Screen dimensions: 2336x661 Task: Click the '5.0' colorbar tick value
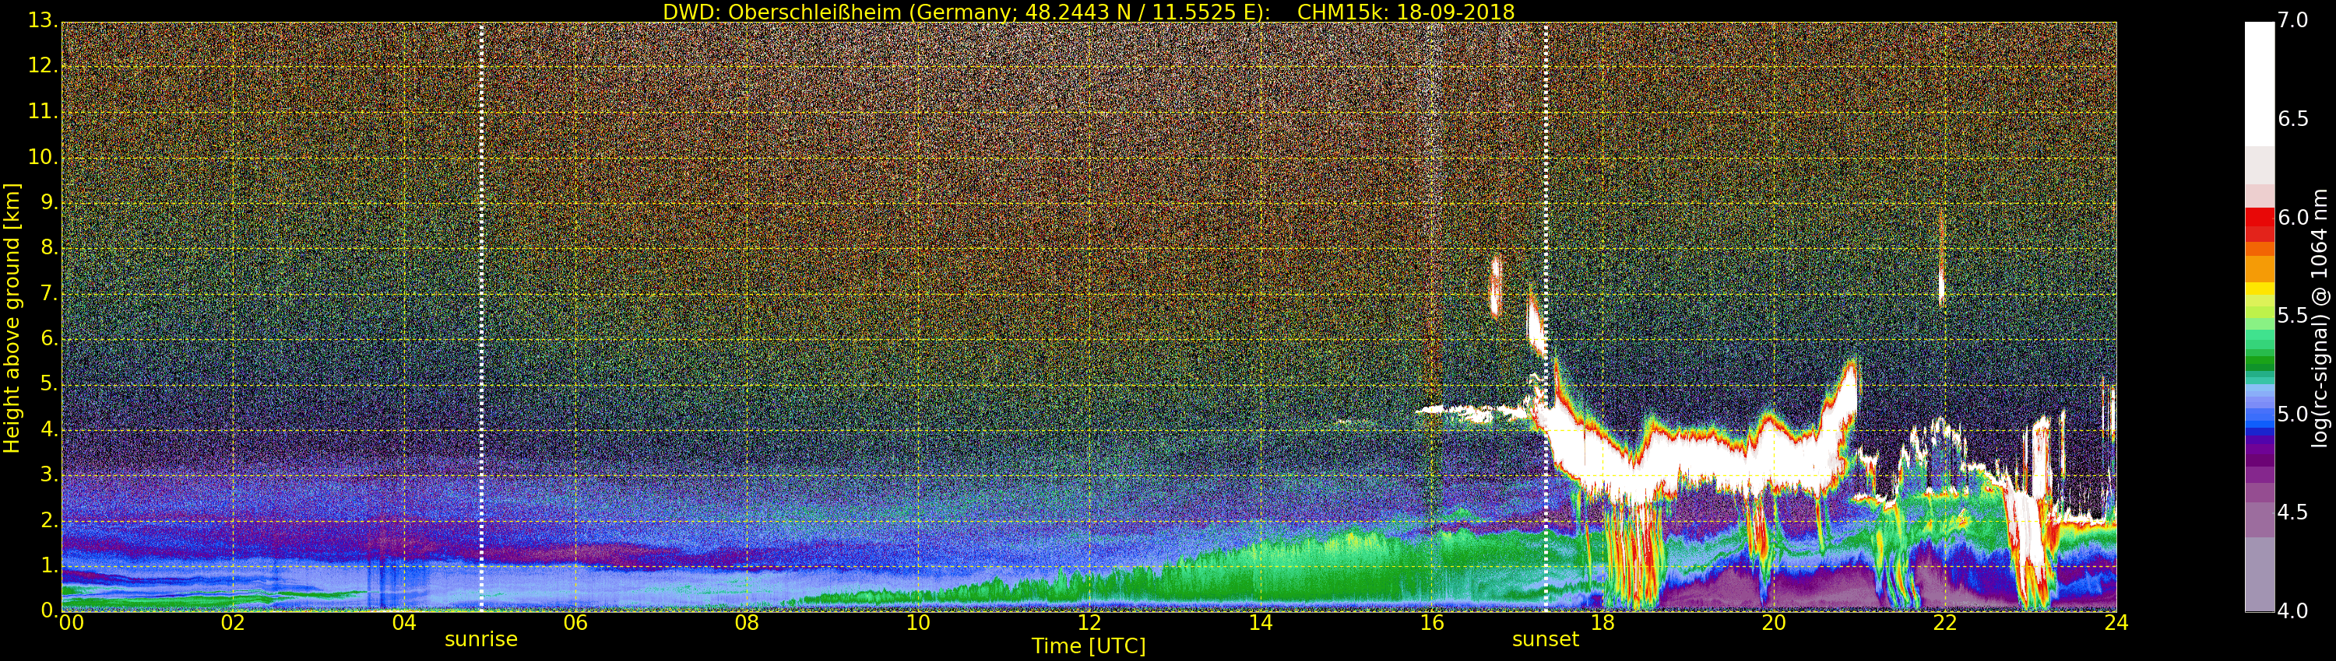2293,414
